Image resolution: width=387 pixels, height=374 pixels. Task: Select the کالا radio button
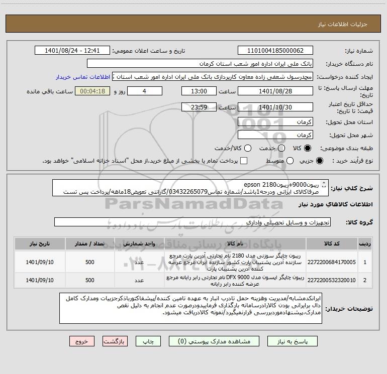(x=308, y=148)
